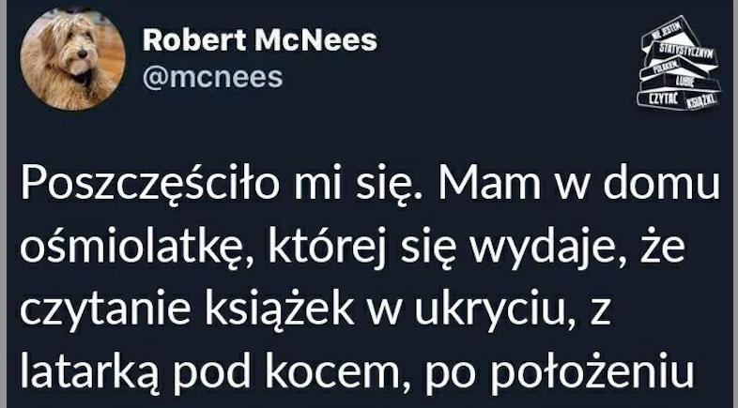
Task: Click the 'CZYTAĆ' book spine in logo
Action: point(663,98)
